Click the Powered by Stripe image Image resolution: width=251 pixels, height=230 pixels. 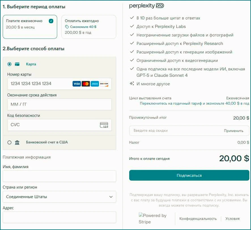click(153, 218)
